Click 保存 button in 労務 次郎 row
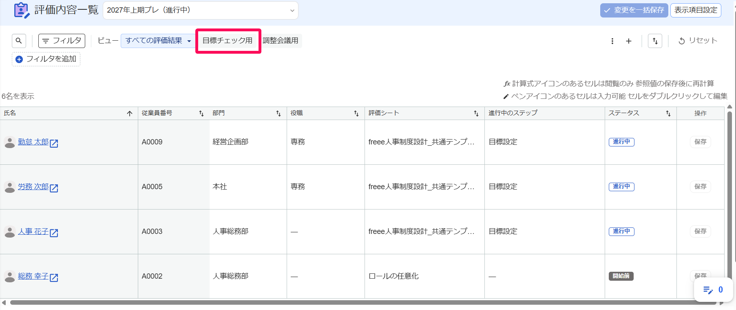Viewport: 736px width, 310px height. [x=701, y=187]
